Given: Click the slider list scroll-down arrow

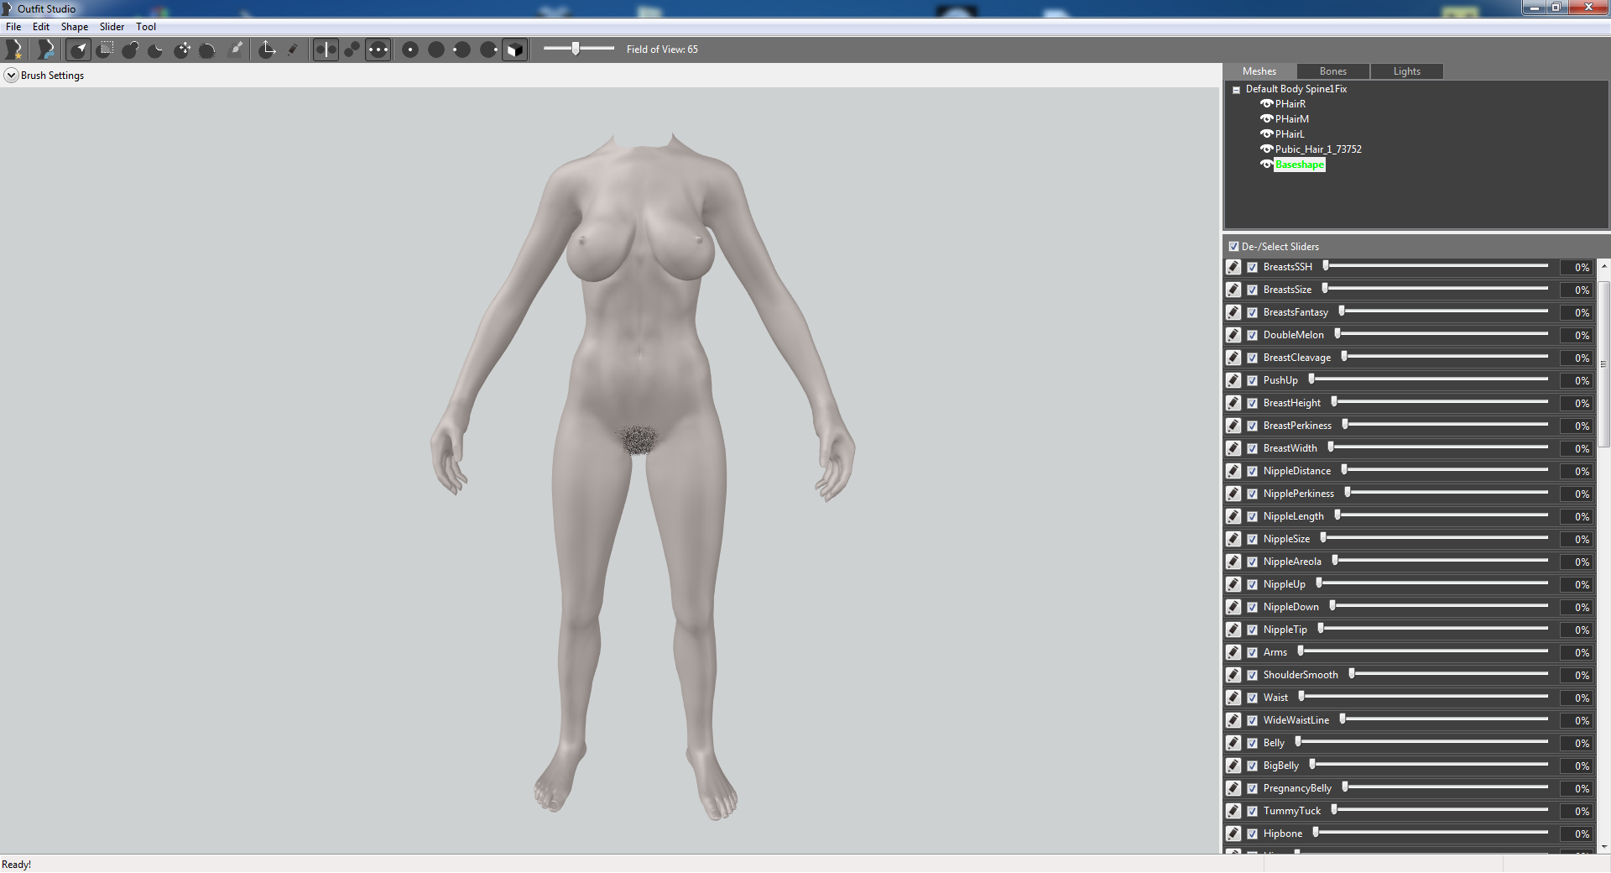Looking at the screenshot, I should [1603, 847].
